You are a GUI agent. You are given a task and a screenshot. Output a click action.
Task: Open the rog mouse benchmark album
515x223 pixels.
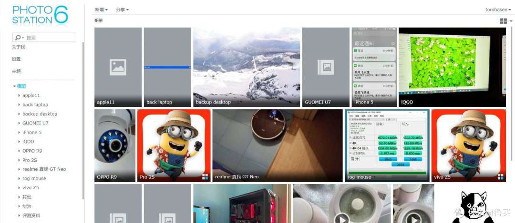[387, 145]
